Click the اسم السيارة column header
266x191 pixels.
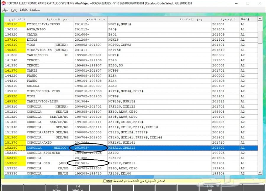tap(50, 19)
